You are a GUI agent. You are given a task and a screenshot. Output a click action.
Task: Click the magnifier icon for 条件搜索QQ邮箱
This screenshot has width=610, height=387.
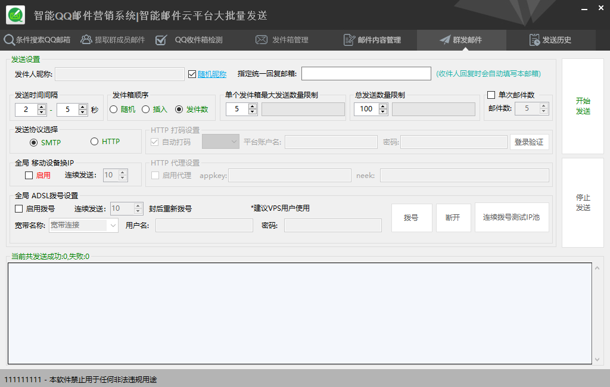pyautogui.click(x=9, y=40)
